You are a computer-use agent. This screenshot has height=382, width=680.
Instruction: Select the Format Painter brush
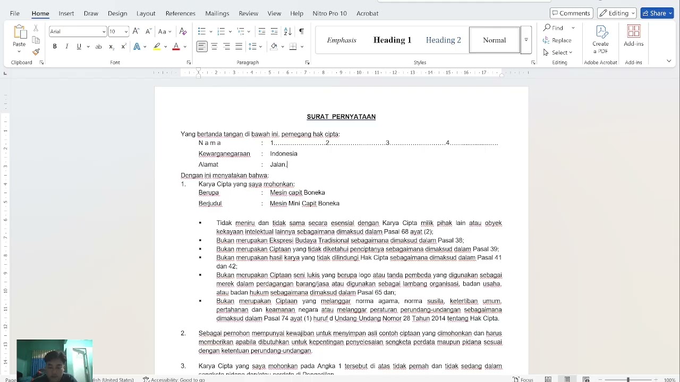36,52
